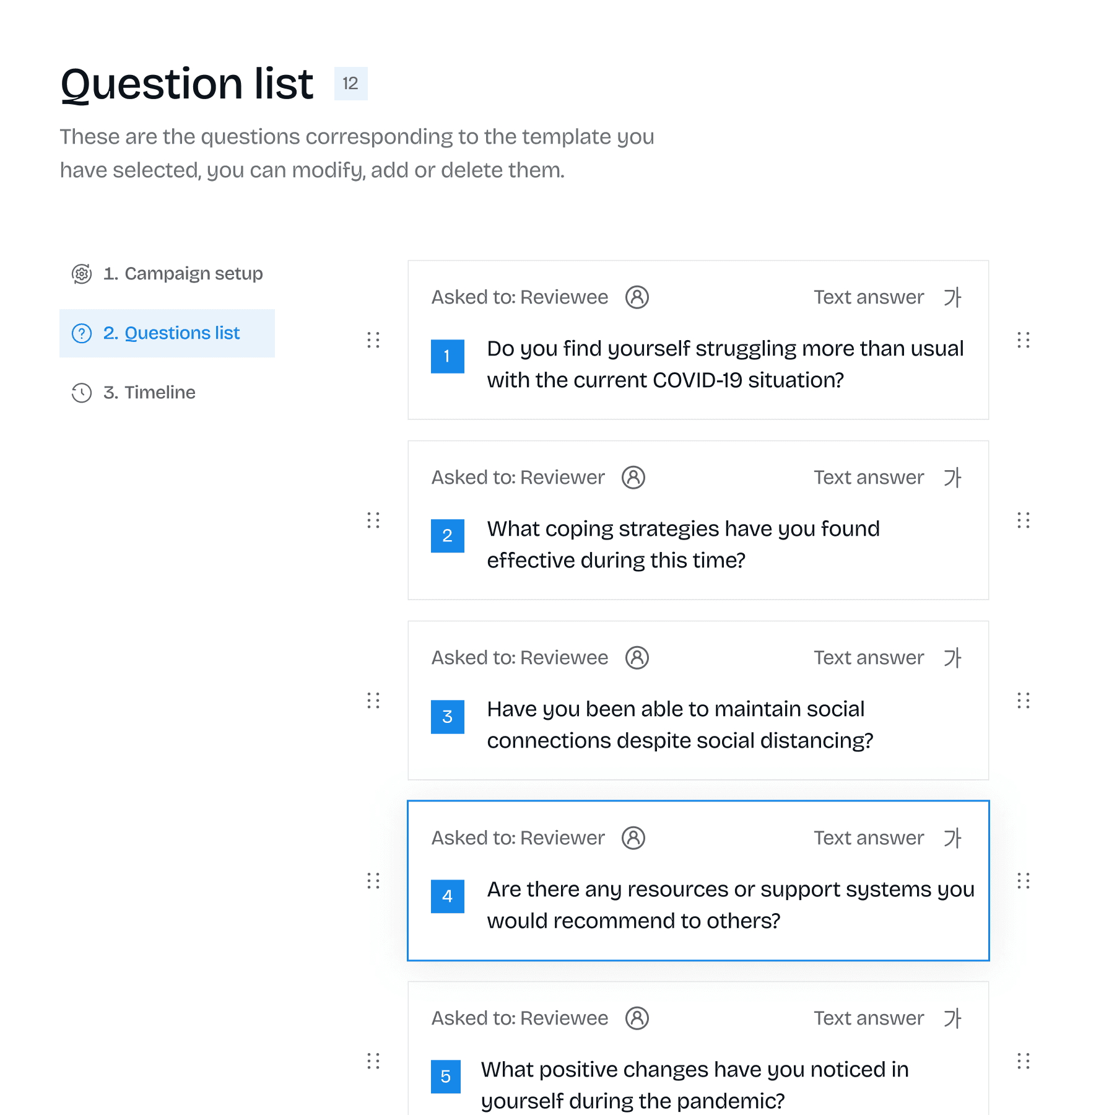Viewport: 1096px width, 1115px height.
Task: Click the person icon on question 5
Action: tap(638, 1018)
